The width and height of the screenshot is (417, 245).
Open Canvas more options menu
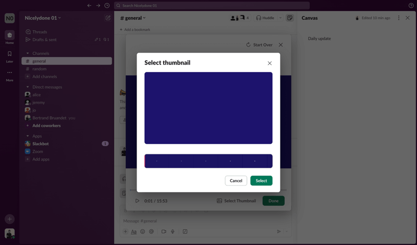tap(398, 18)
